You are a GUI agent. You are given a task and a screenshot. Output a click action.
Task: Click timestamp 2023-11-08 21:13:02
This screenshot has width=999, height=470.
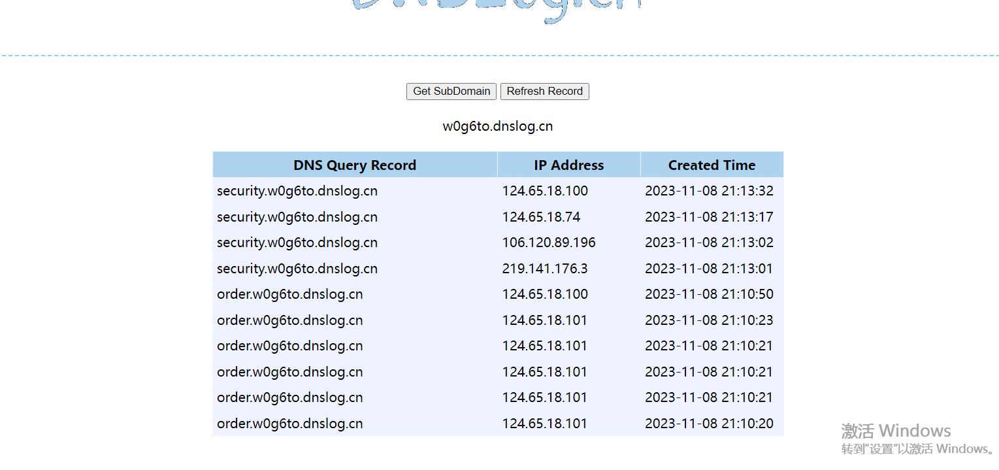(709, 243)
